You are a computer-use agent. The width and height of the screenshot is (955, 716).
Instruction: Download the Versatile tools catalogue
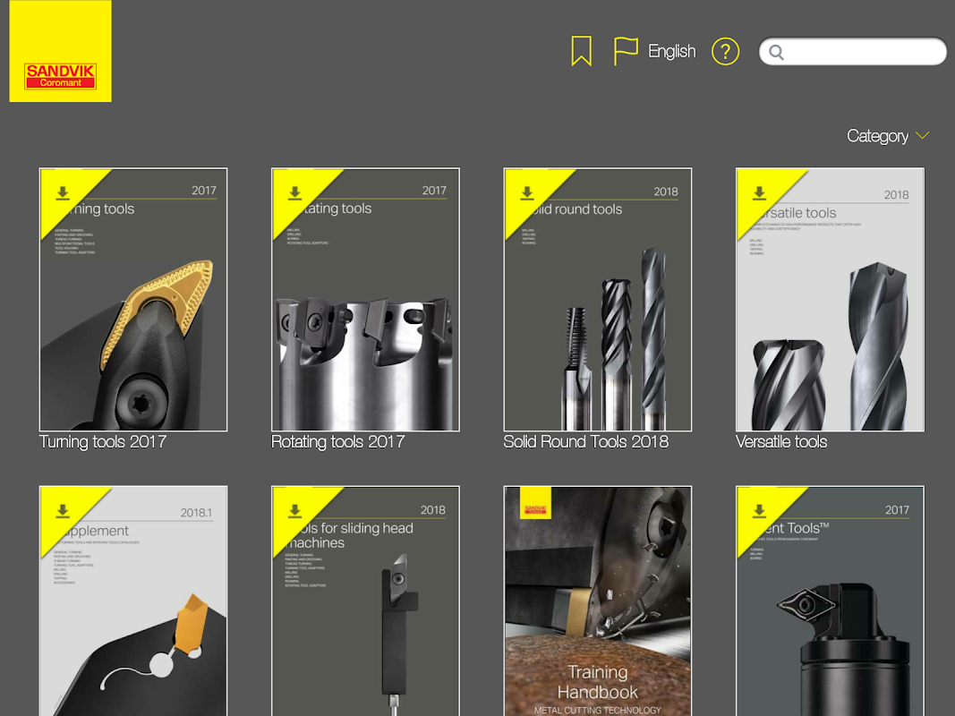tap(759, 193)
